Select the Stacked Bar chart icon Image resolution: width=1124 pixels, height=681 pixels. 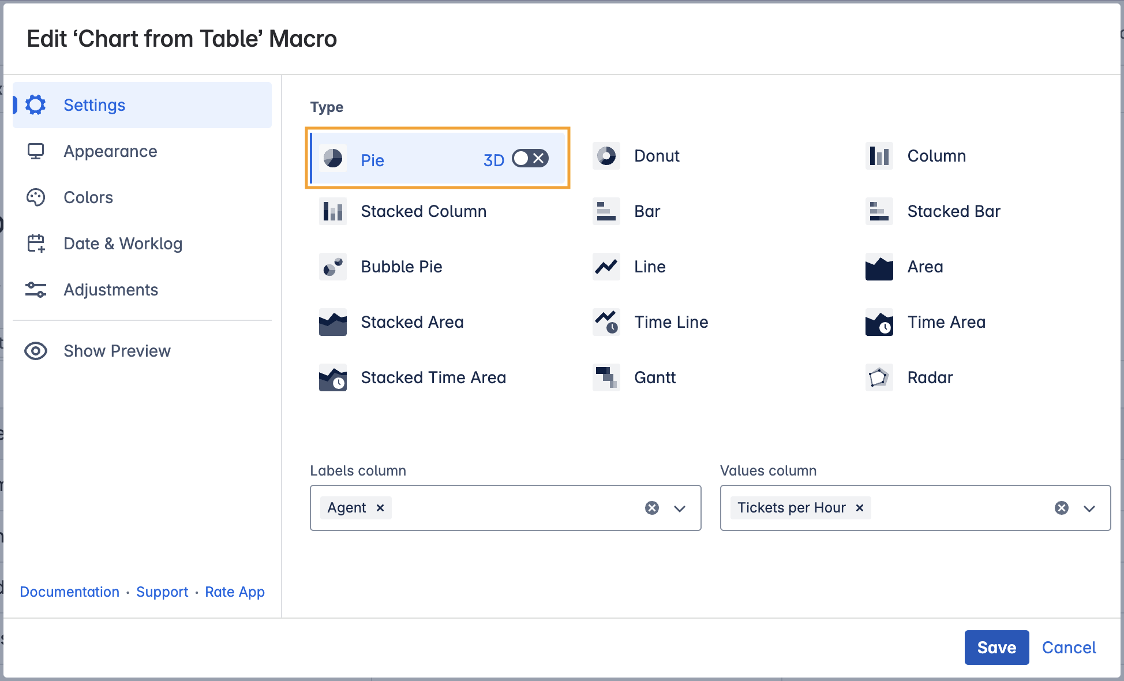coord(879,211)
